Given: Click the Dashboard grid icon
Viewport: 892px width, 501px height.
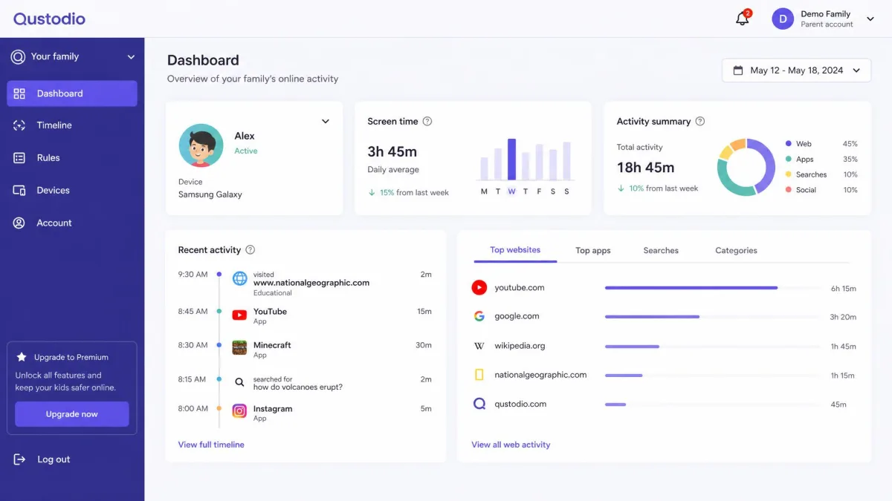Looking at the screenshot, I should pyautogui.click(x=19, y=94).
